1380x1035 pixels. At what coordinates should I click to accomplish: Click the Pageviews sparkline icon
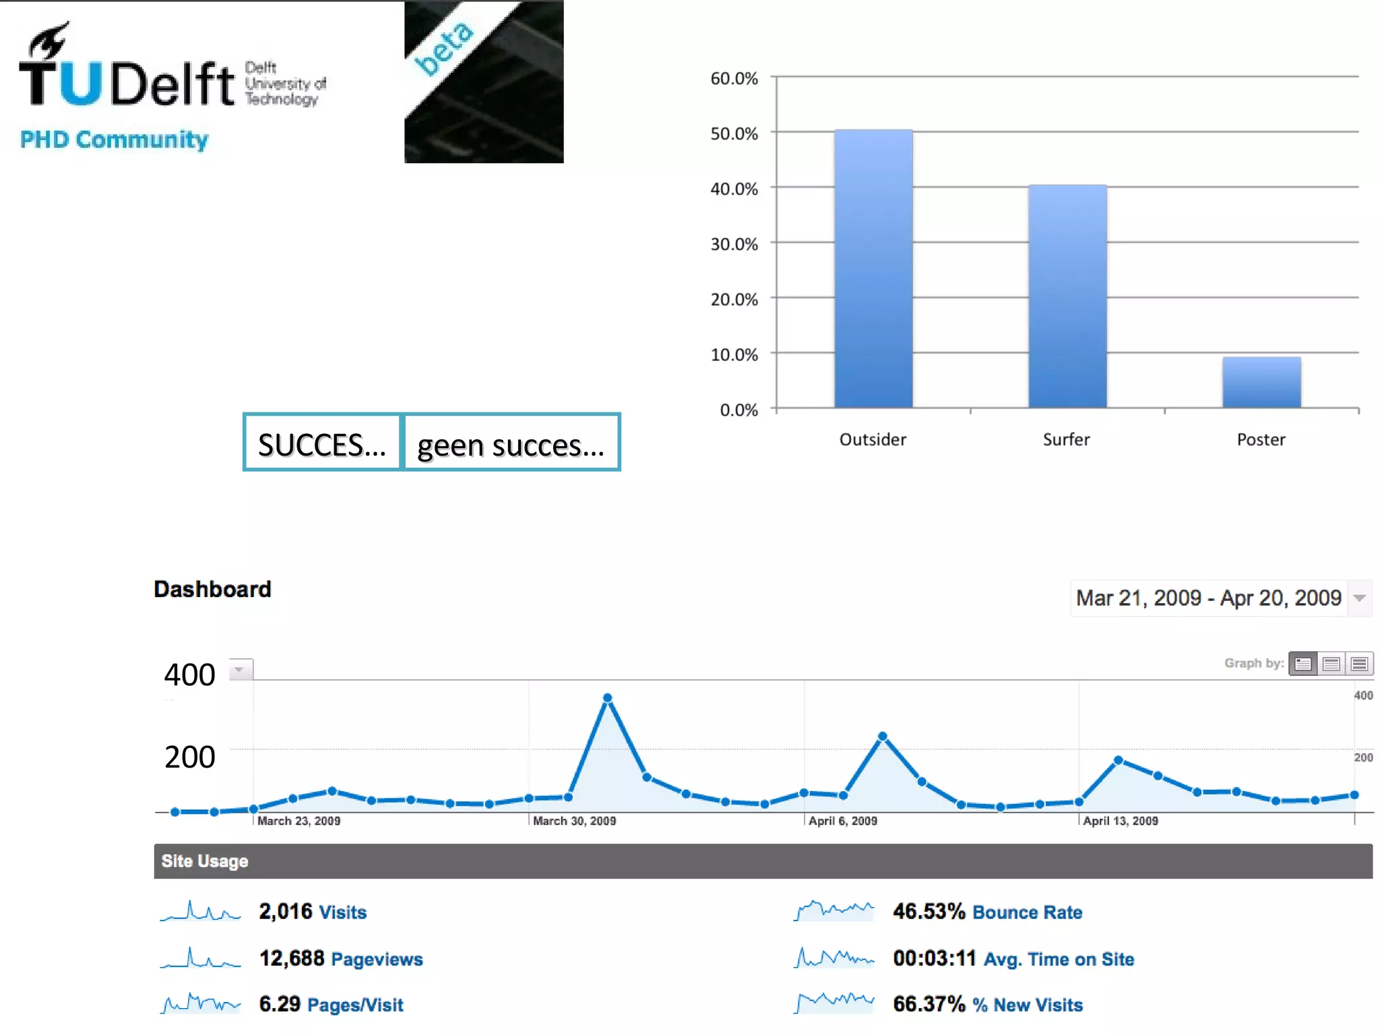(x=200, y=958)
